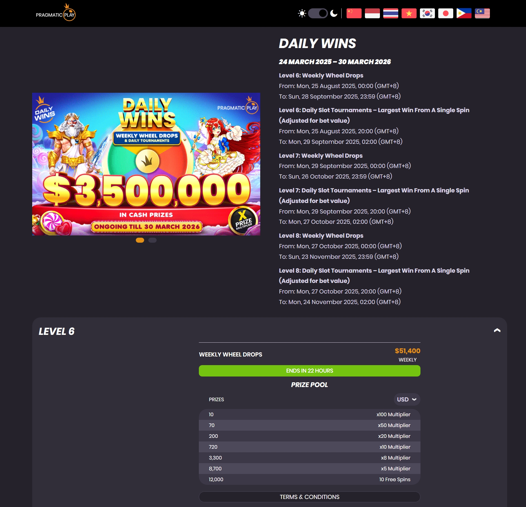Select the Vietnam flag language icon
The image size is (526, 507).
pos(409,13)
